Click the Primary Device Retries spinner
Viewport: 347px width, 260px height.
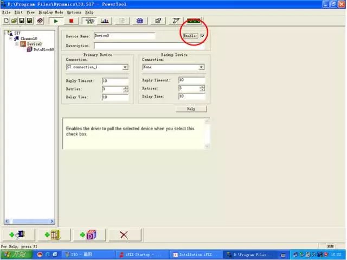(126, 88)
